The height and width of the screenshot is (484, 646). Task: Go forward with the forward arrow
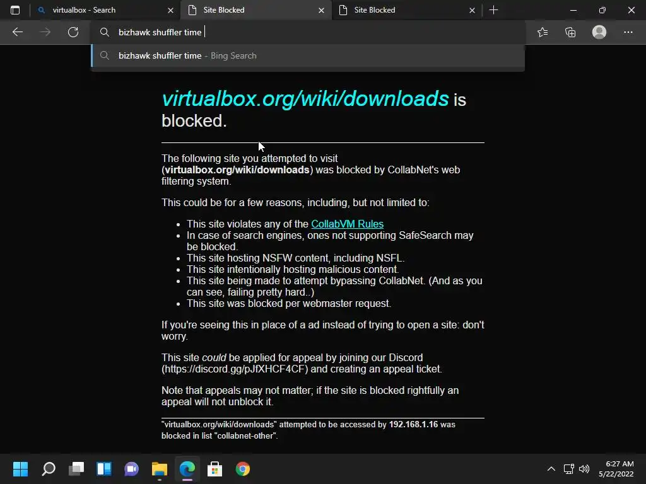(45, 32)
